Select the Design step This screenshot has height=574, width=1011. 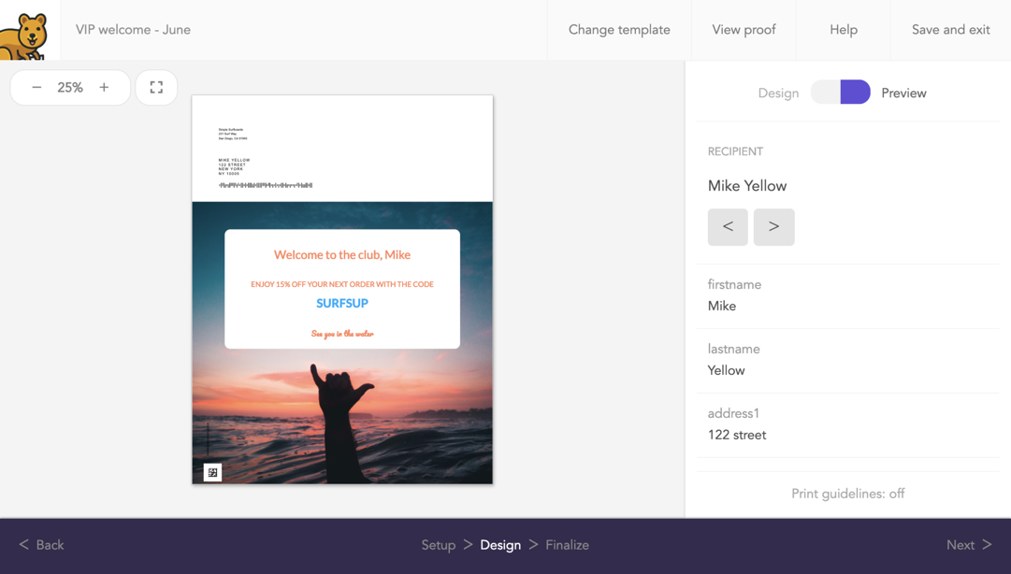[500, 545]
